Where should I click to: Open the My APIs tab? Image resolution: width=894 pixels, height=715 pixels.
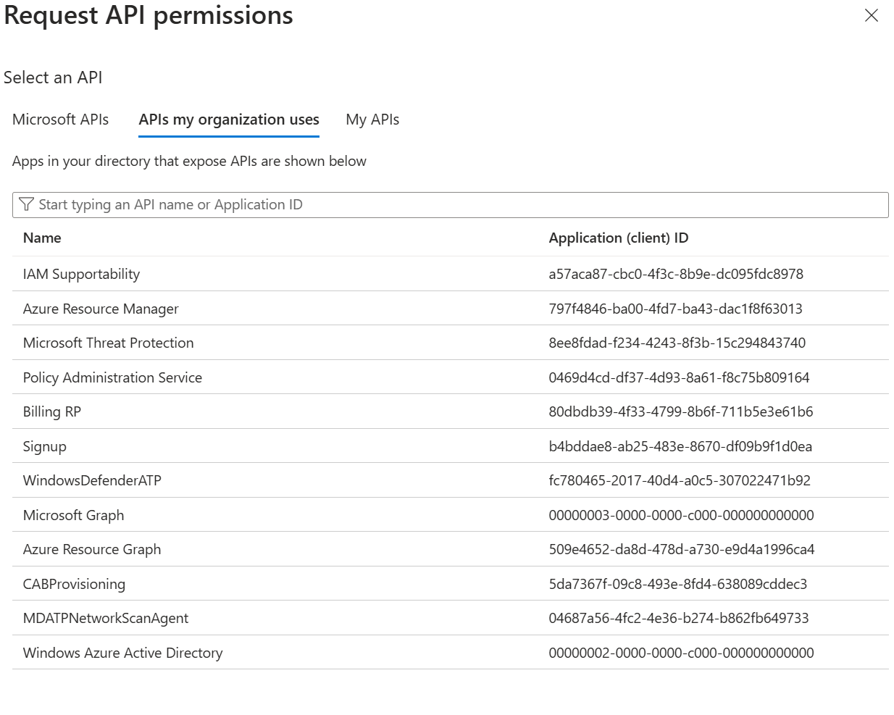[x=372, y=120]
